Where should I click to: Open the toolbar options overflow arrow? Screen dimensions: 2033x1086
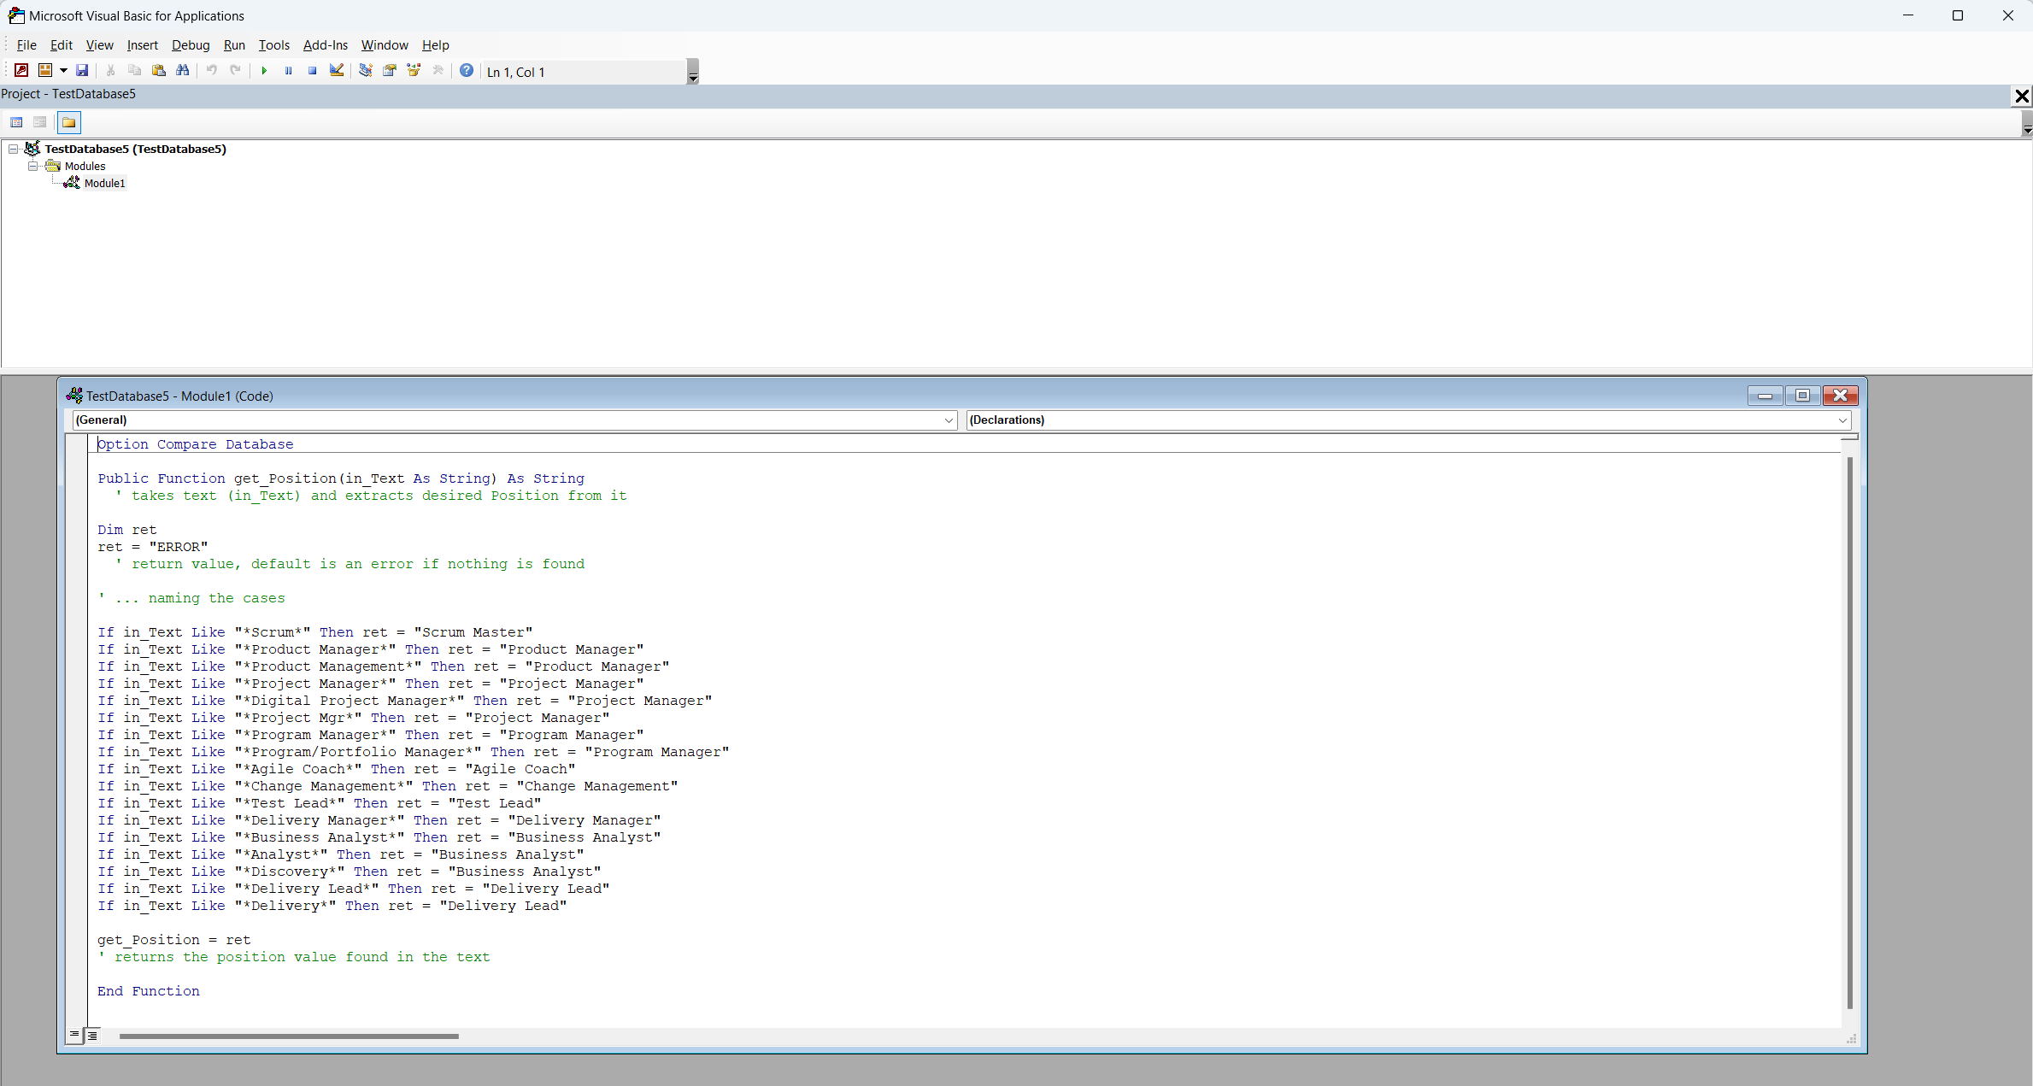(693, 72)
